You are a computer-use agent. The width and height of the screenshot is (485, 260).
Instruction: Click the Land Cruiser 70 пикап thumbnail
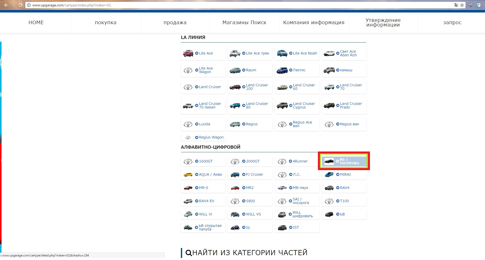pyautogui.click(x=188, y=106)
